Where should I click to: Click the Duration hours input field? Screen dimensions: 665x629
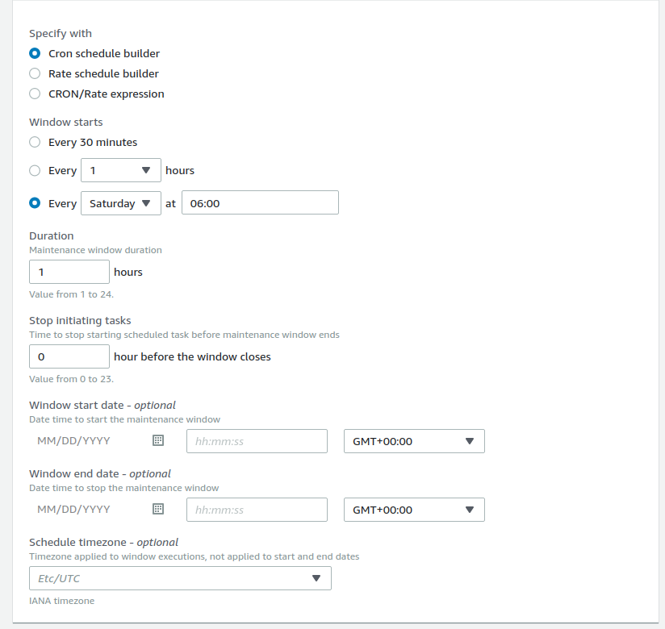point(69,272)
